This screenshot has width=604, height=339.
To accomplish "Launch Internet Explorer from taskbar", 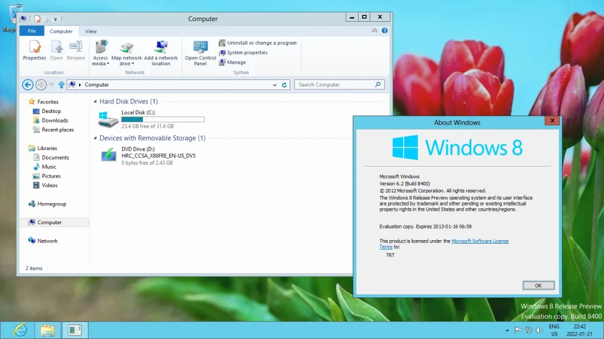I will click(x=21, y=330).
